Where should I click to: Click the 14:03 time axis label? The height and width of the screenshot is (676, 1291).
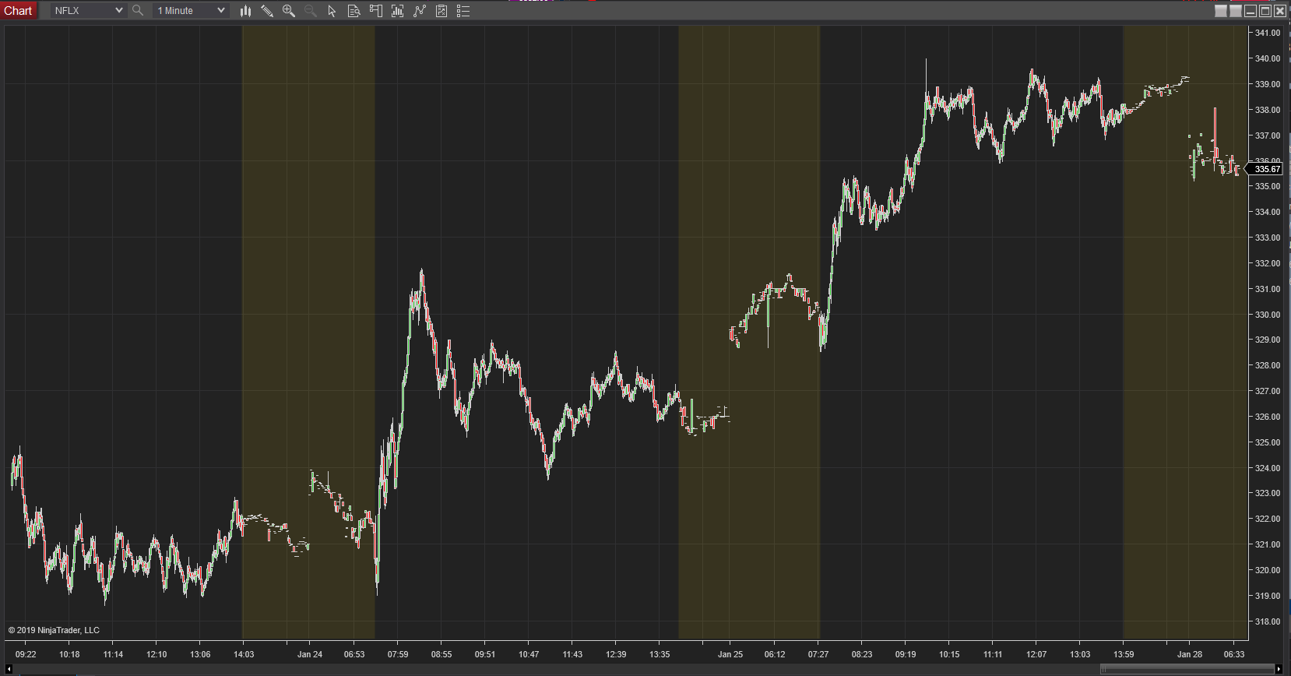click(x=244, y=654)
